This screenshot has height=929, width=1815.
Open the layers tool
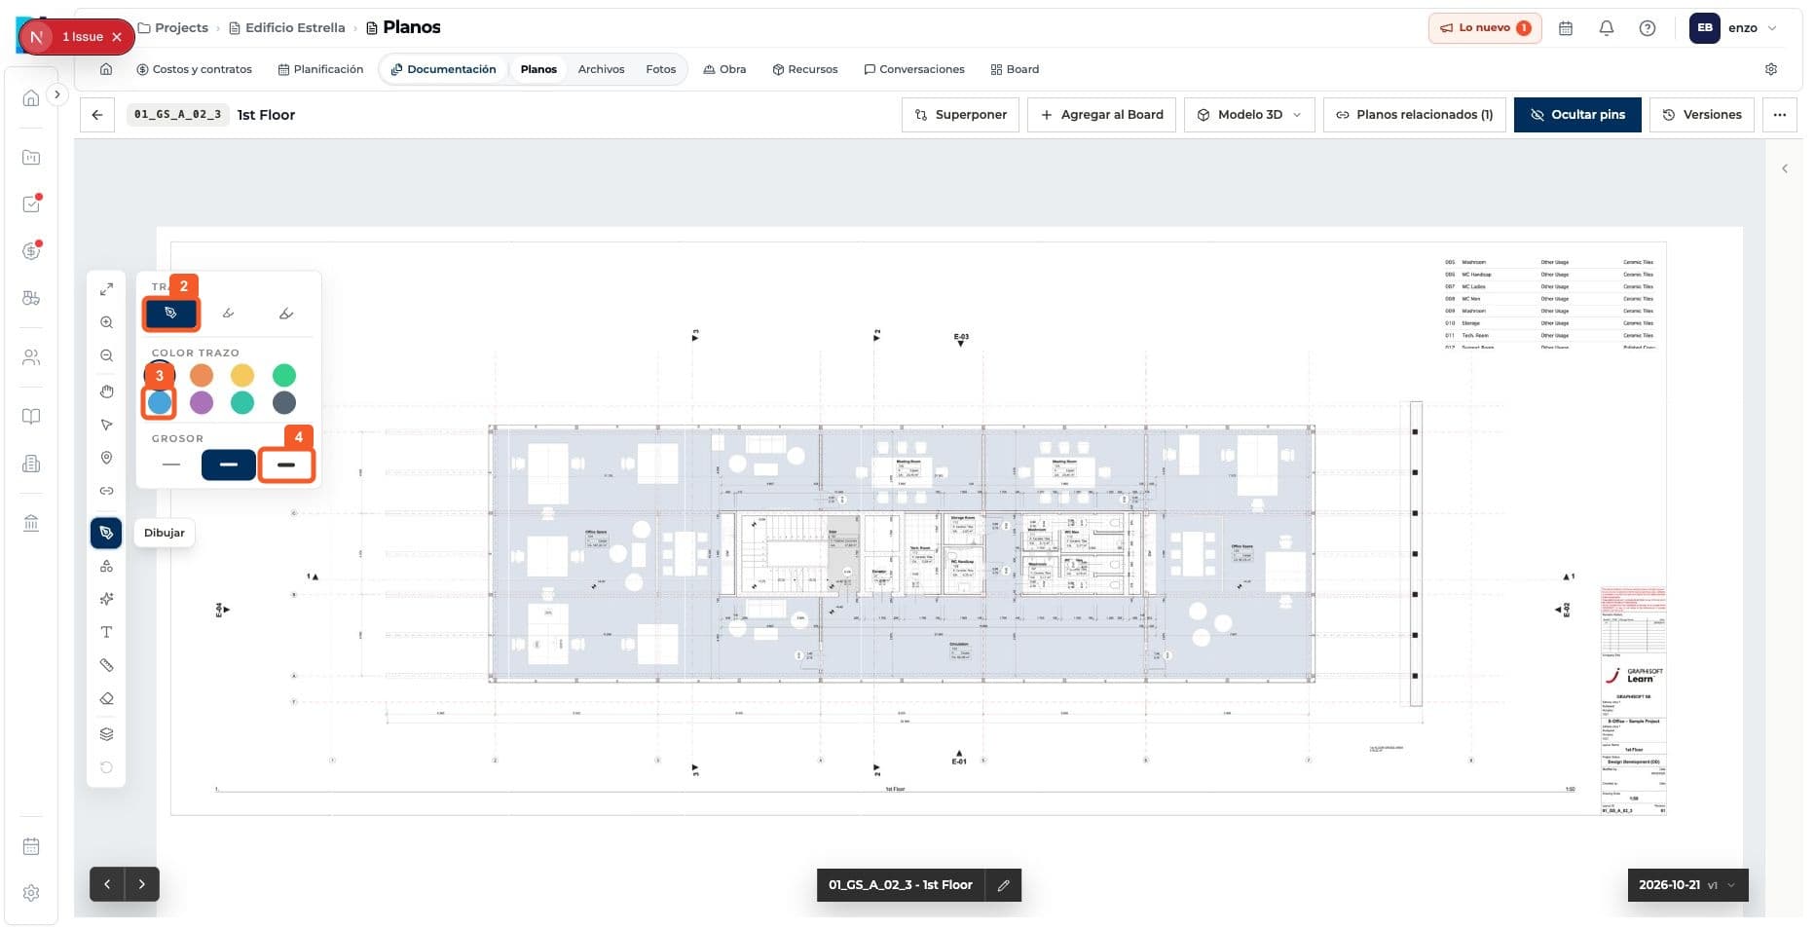pos(106,734)
